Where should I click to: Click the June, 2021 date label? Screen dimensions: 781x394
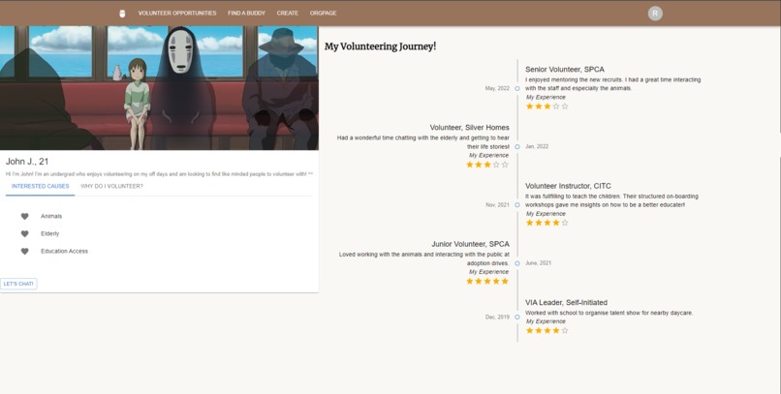[x=538, y=263]
